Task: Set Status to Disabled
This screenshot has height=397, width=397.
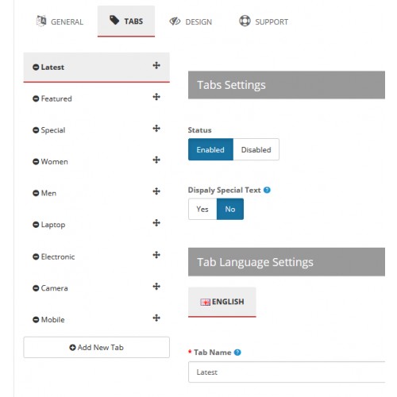Action: coord(256,149)
